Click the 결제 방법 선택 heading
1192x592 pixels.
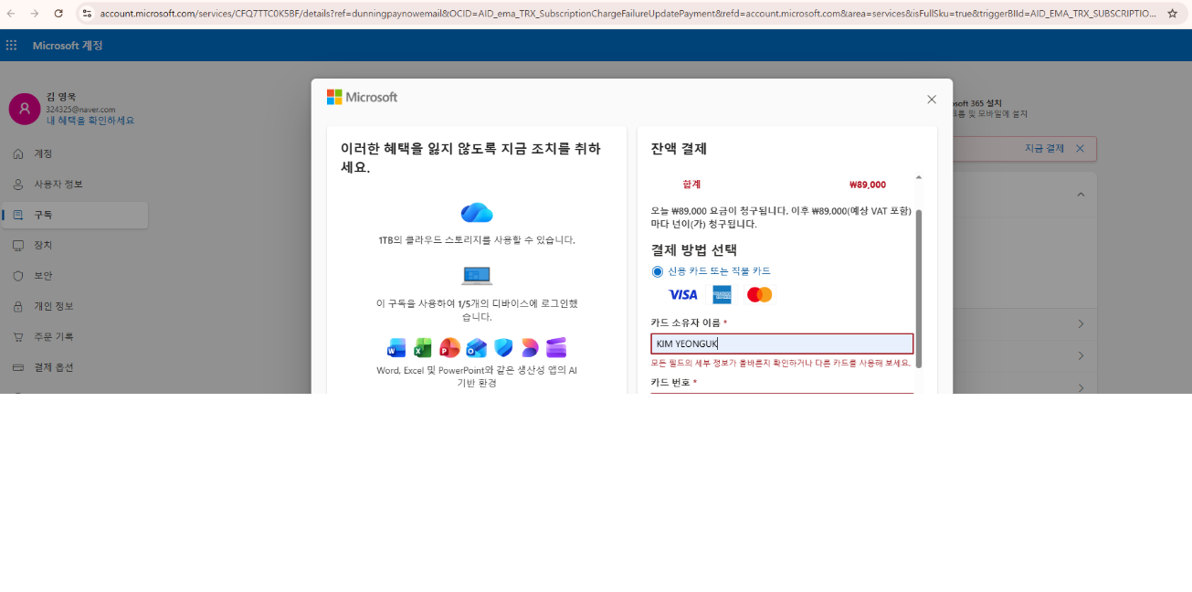694,250
